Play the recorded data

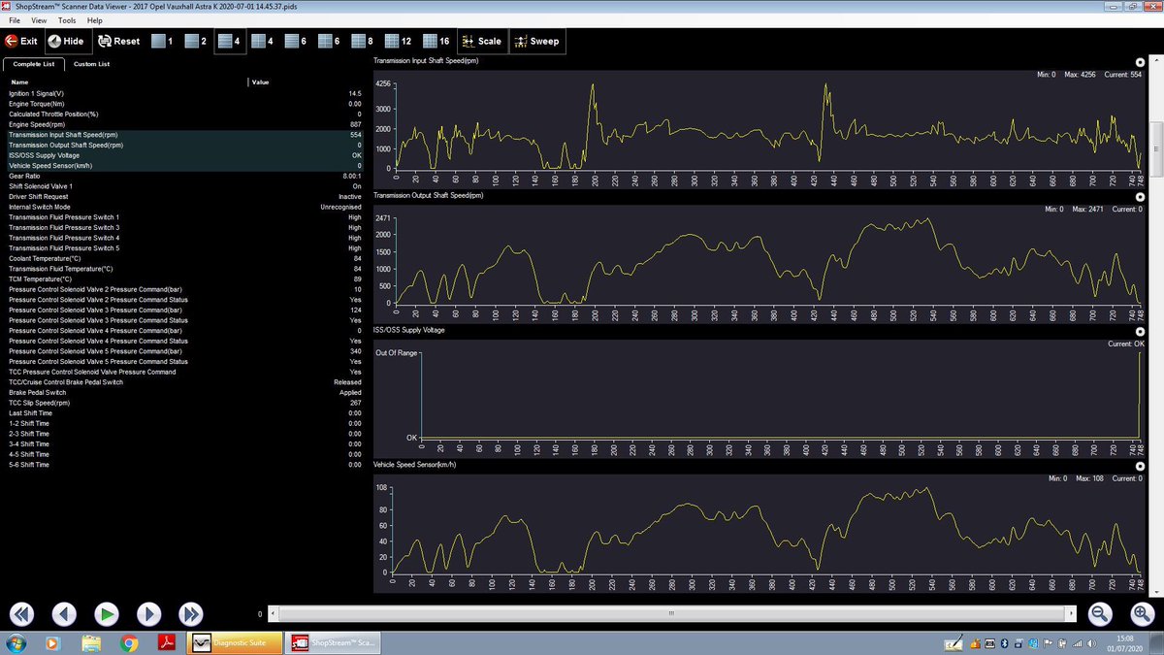click(107, 613)
